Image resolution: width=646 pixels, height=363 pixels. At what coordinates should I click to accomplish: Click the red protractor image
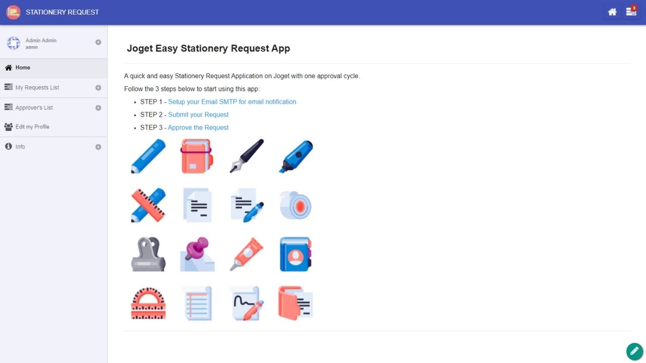click(148, 304)
